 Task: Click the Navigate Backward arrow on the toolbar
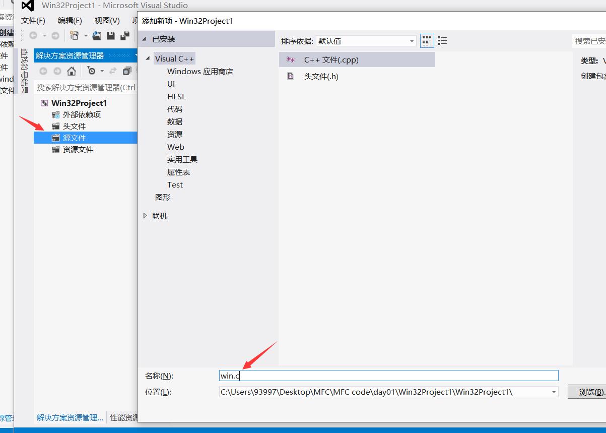click(x=32, y=35)
